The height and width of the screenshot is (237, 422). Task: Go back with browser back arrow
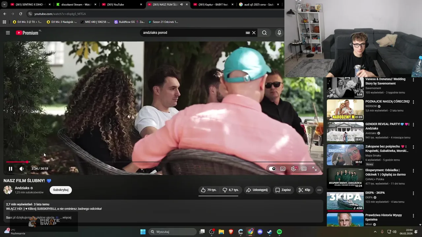5,14
